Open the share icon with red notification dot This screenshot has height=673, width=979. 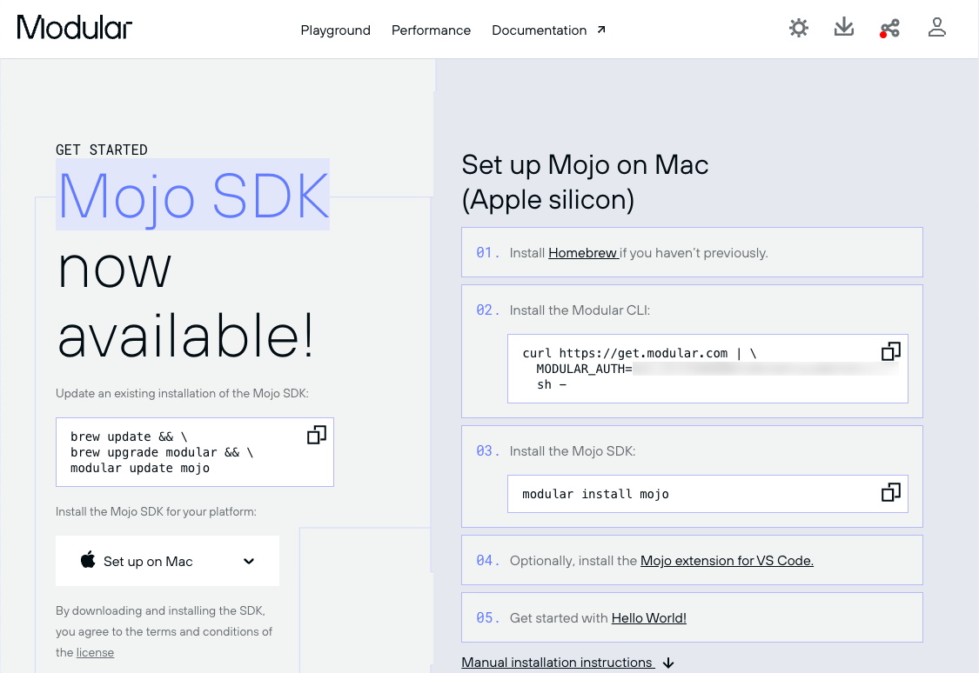point(889,29)
